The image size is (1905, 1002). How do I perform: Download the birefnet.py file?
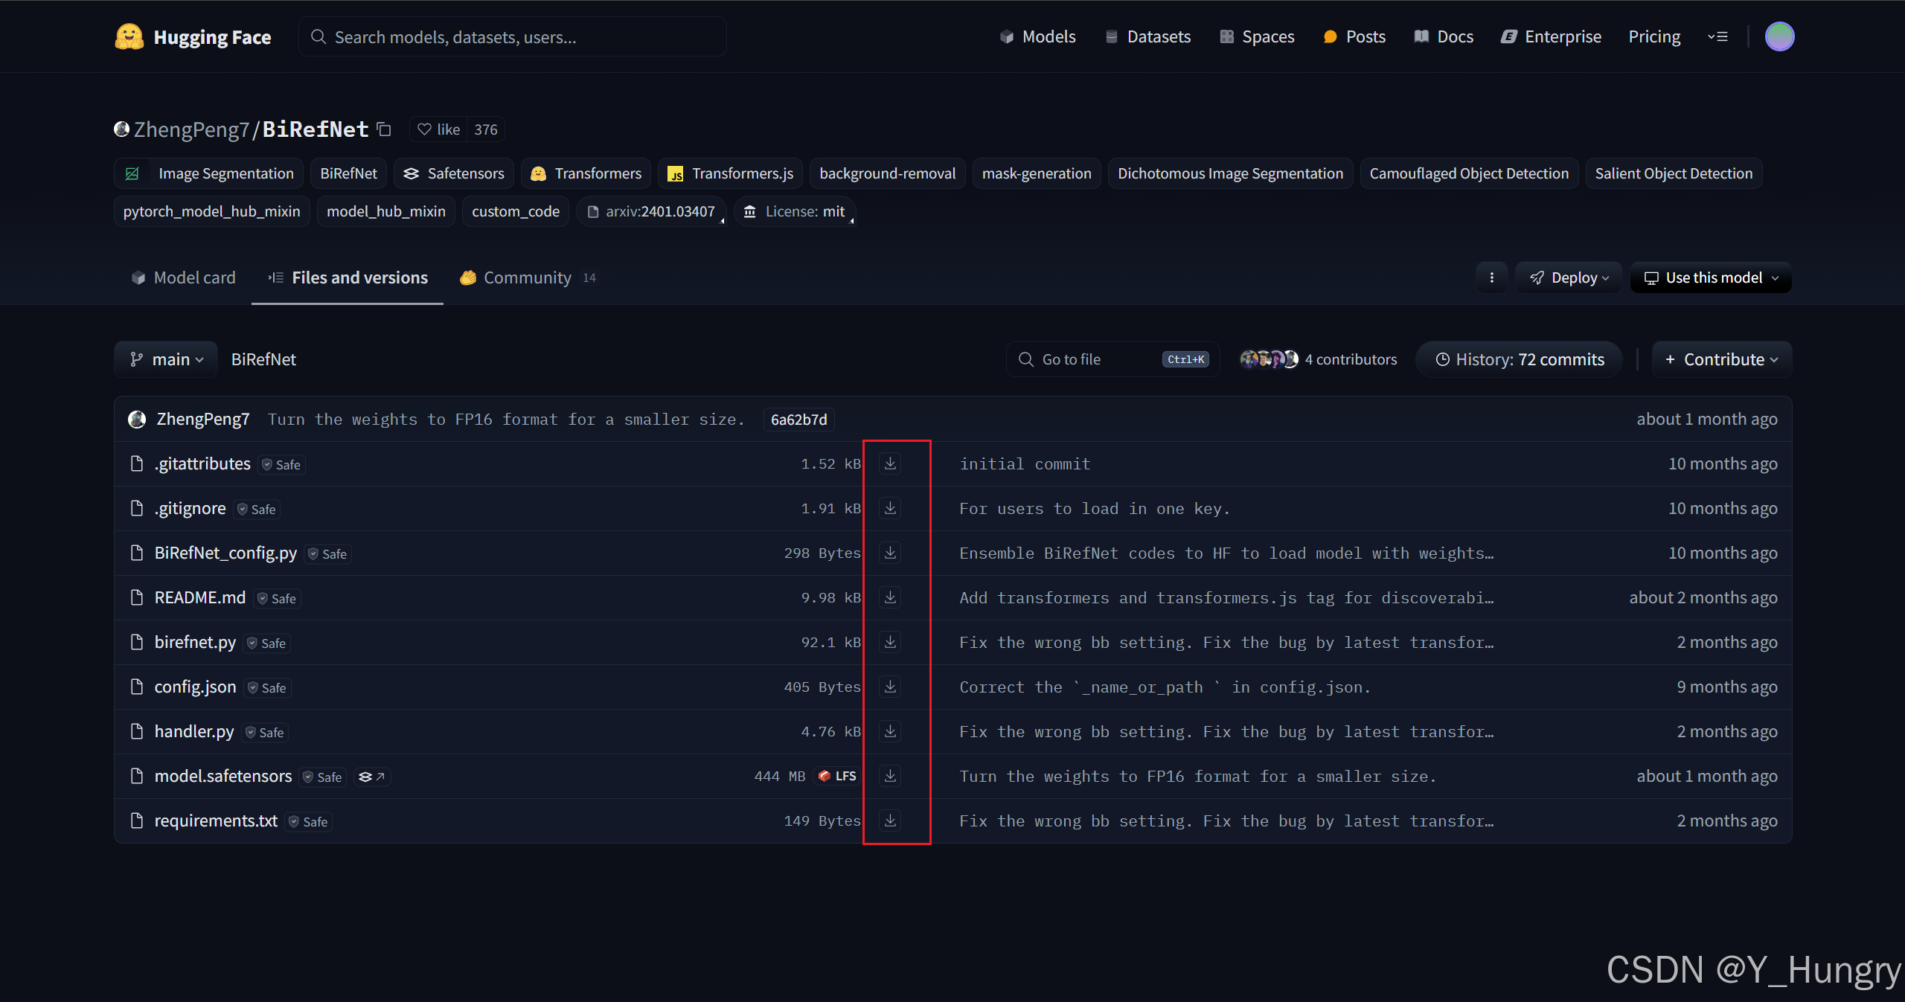tap(890, 642)
